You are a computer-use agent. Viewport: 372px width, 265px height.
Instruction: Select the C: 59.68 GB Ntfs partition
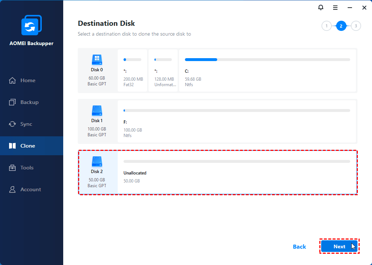coord(268,71)
